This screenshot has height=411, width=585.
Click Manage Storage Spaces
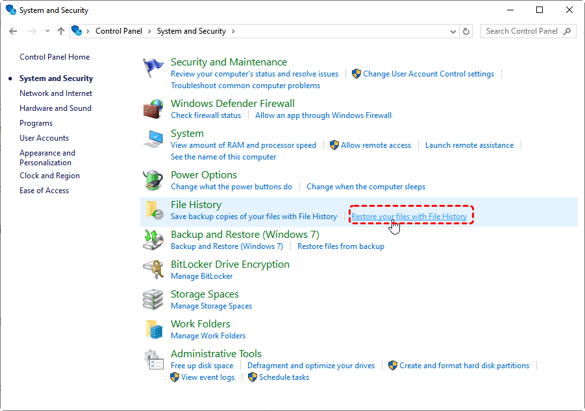(x=211, y=306)
